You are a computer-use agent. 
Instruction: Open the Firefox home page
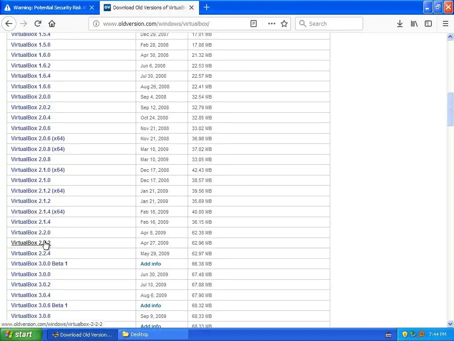[52, 24]
